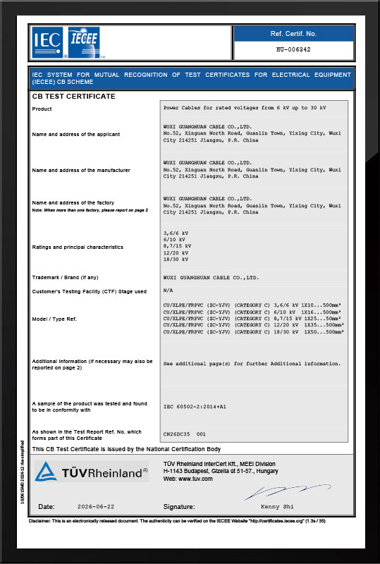Click the IEC logo
Screen dimensions: 380x564
coord(47,42)
